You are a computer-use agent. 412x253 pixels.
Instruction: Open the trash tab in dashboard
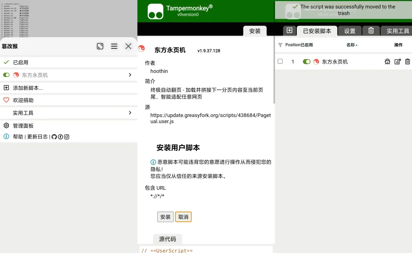click(x=371, y=30)
